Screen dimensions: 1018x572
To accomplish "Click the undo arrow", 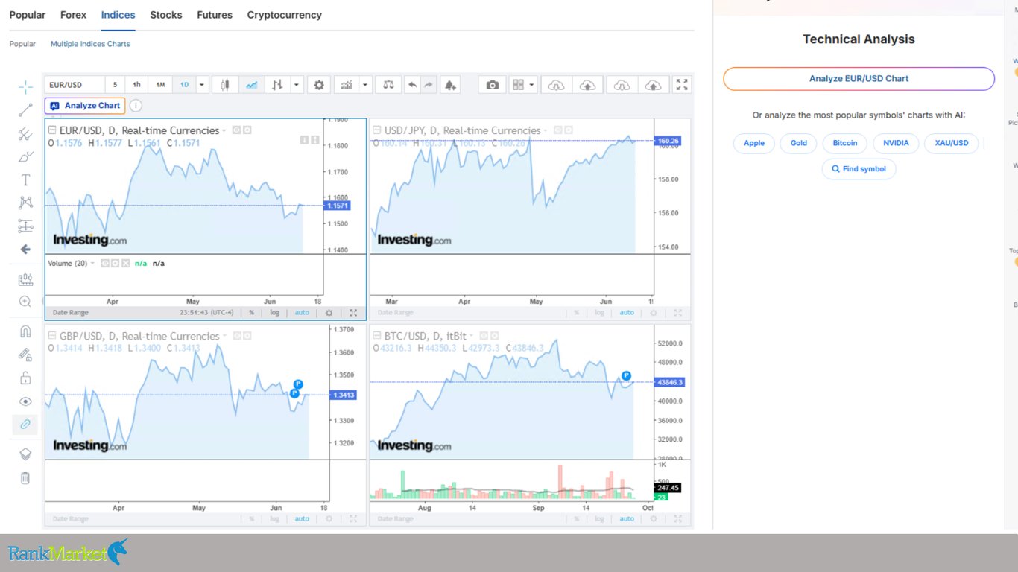I will pos(412,85).
